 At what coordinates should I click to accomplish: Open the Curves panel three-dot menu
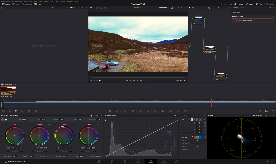(205, 116)
